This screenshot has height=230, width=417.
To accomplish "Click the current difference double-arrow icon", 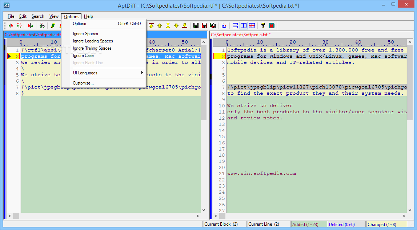I will tap(168, 25).
